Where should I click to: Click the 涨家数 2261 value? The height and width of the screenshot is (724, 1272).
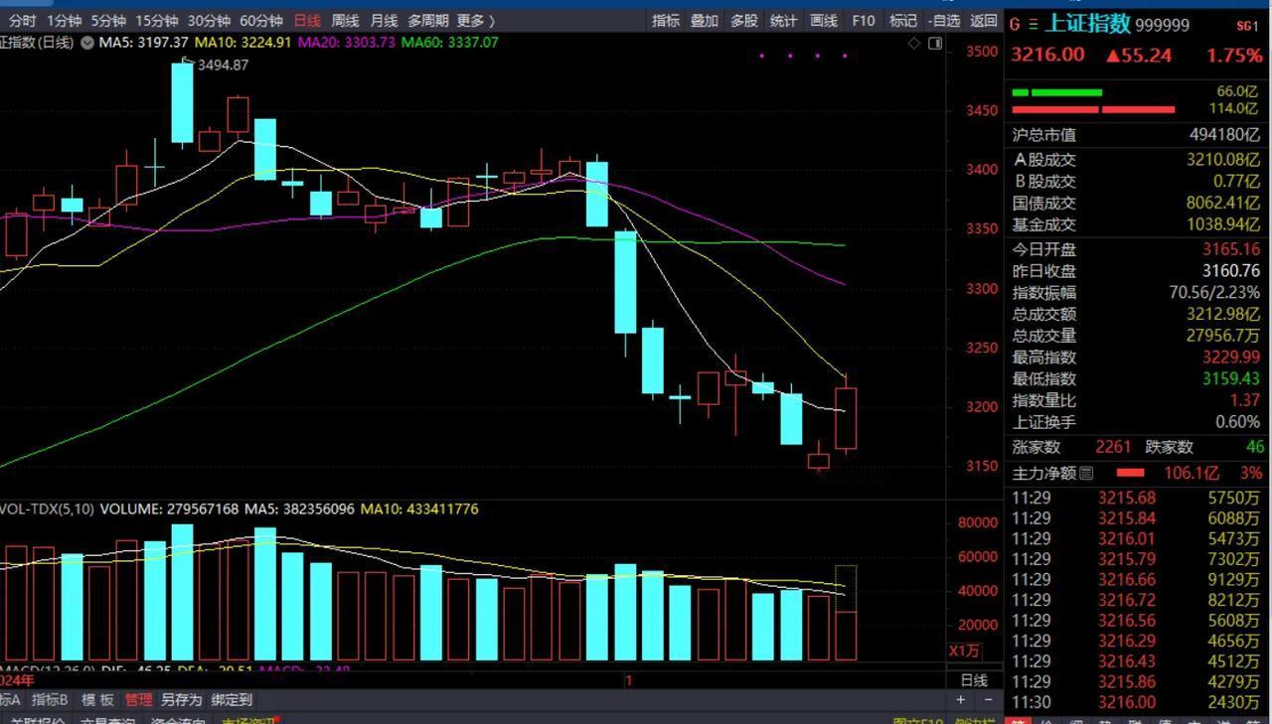point(1113,448)
